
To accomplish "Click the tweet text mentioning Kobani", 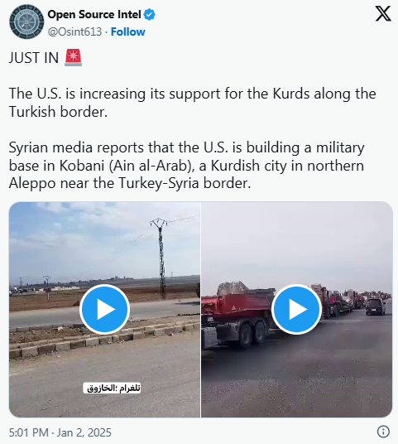I will pyautogui.click(x=187, y=166).
